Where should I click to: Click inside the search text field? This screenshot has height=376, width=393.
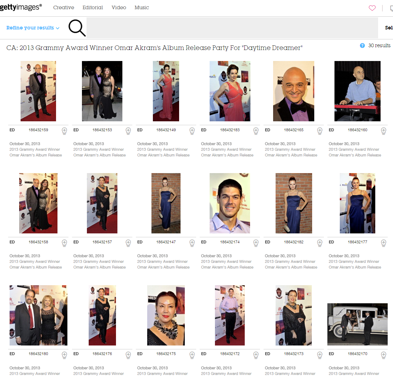click(x=232, y=28)
